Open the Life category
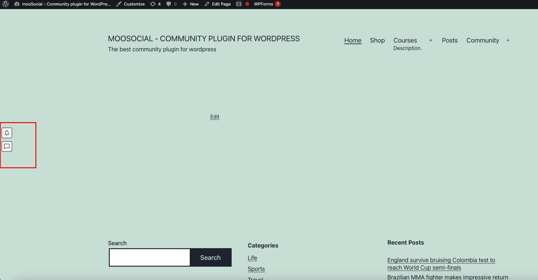 252,258
